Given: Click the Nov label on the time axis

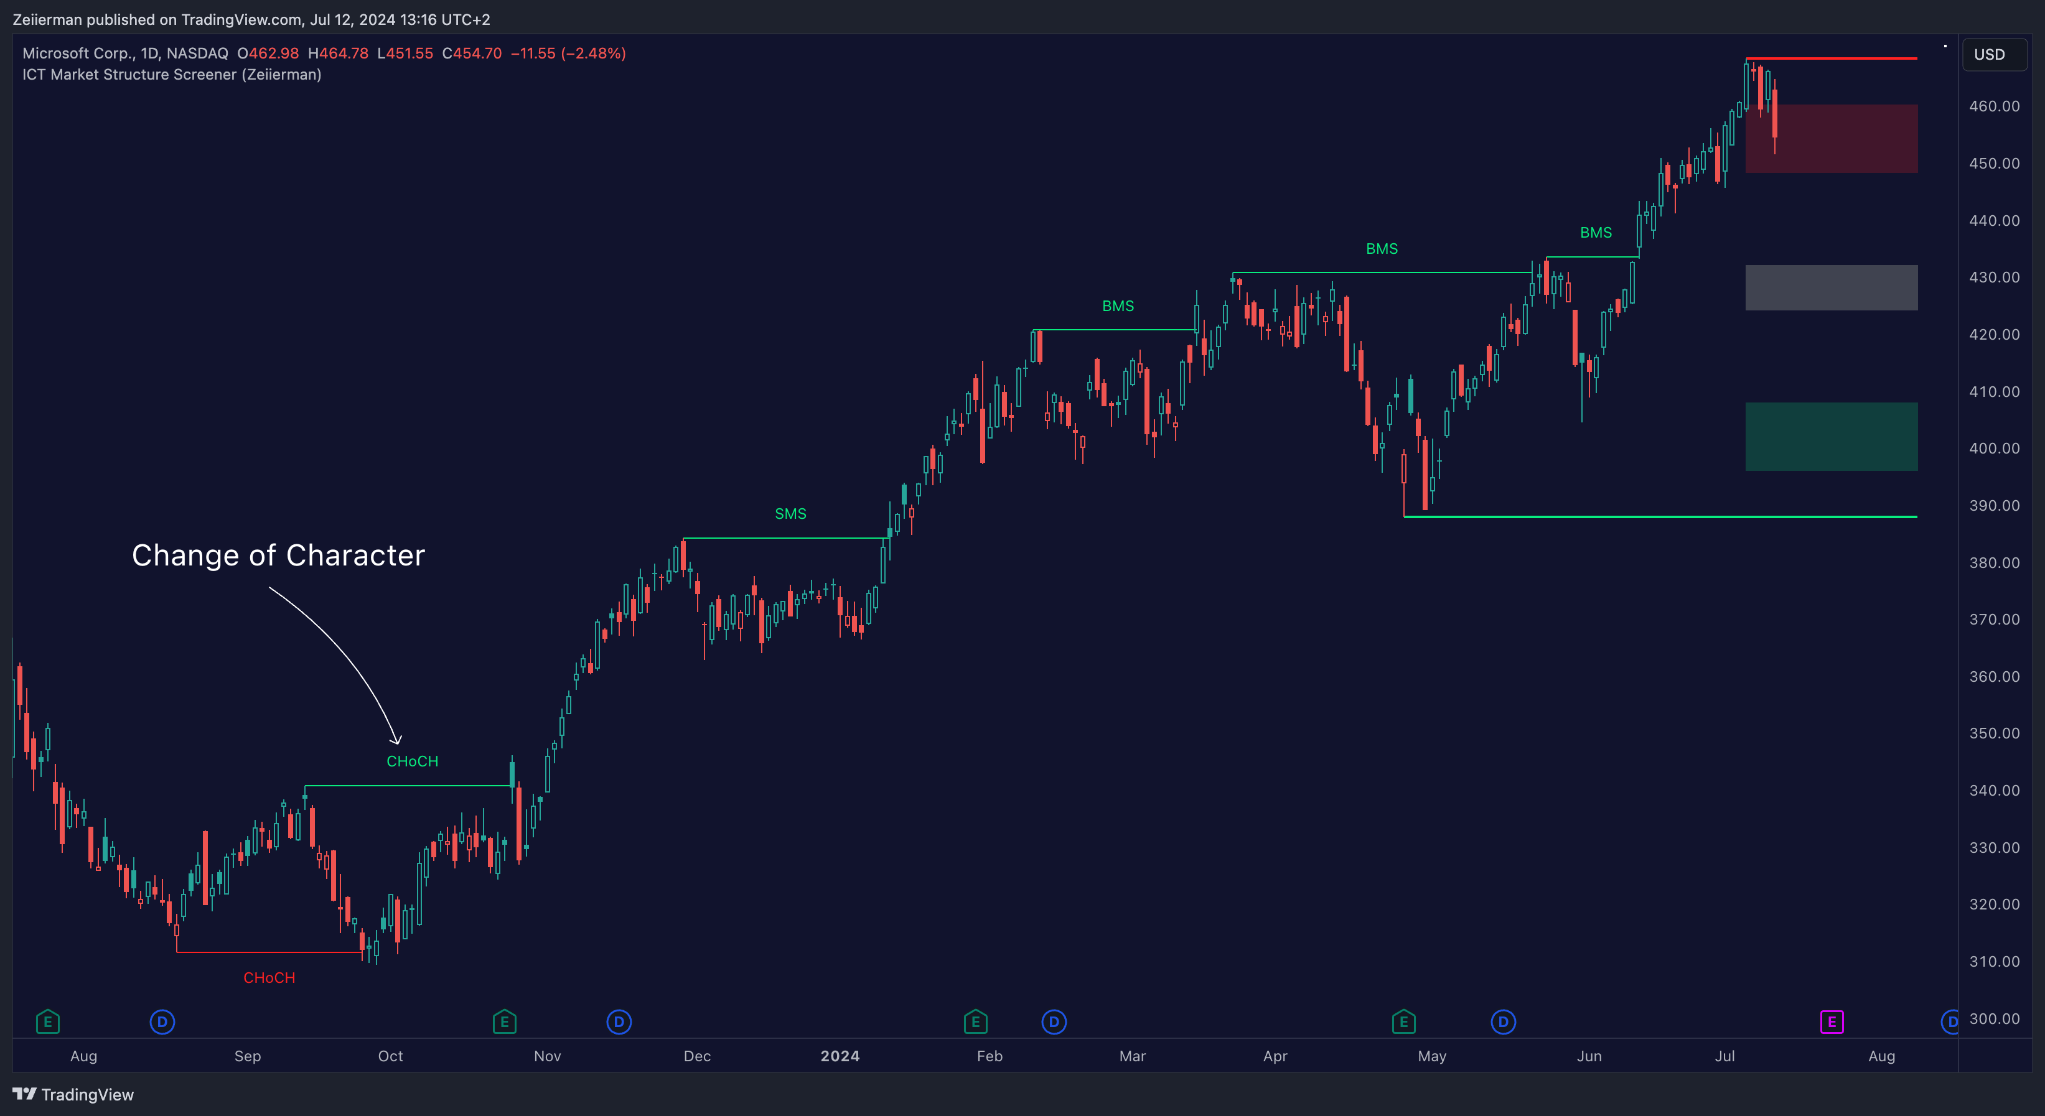Looking at the screenshot, I should point(547,1056).
